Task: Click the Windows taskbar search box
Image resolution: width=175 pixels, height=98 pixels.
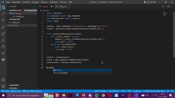Action: (30, 95)
